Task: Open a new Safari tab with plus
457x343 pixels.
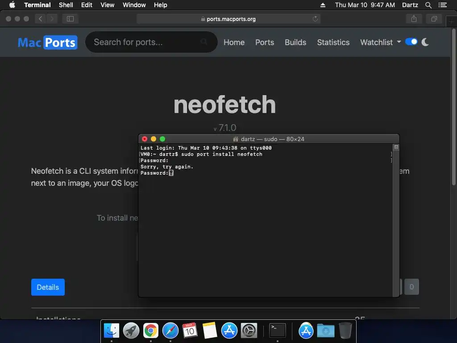Action: [x=451, y=21]
